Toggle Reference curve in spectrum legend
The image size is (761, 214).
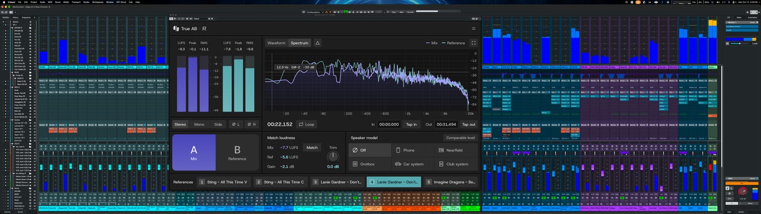pos(453,43)
